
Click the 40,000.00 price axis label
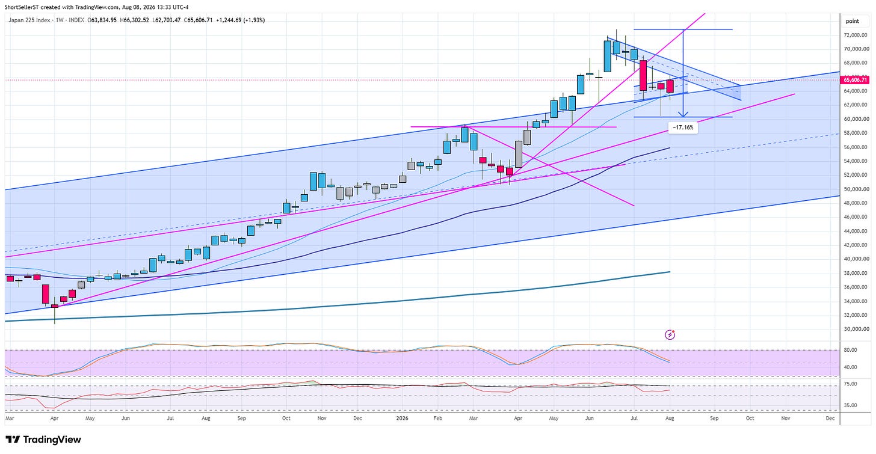pyautogui.click(x=855, y=259)
